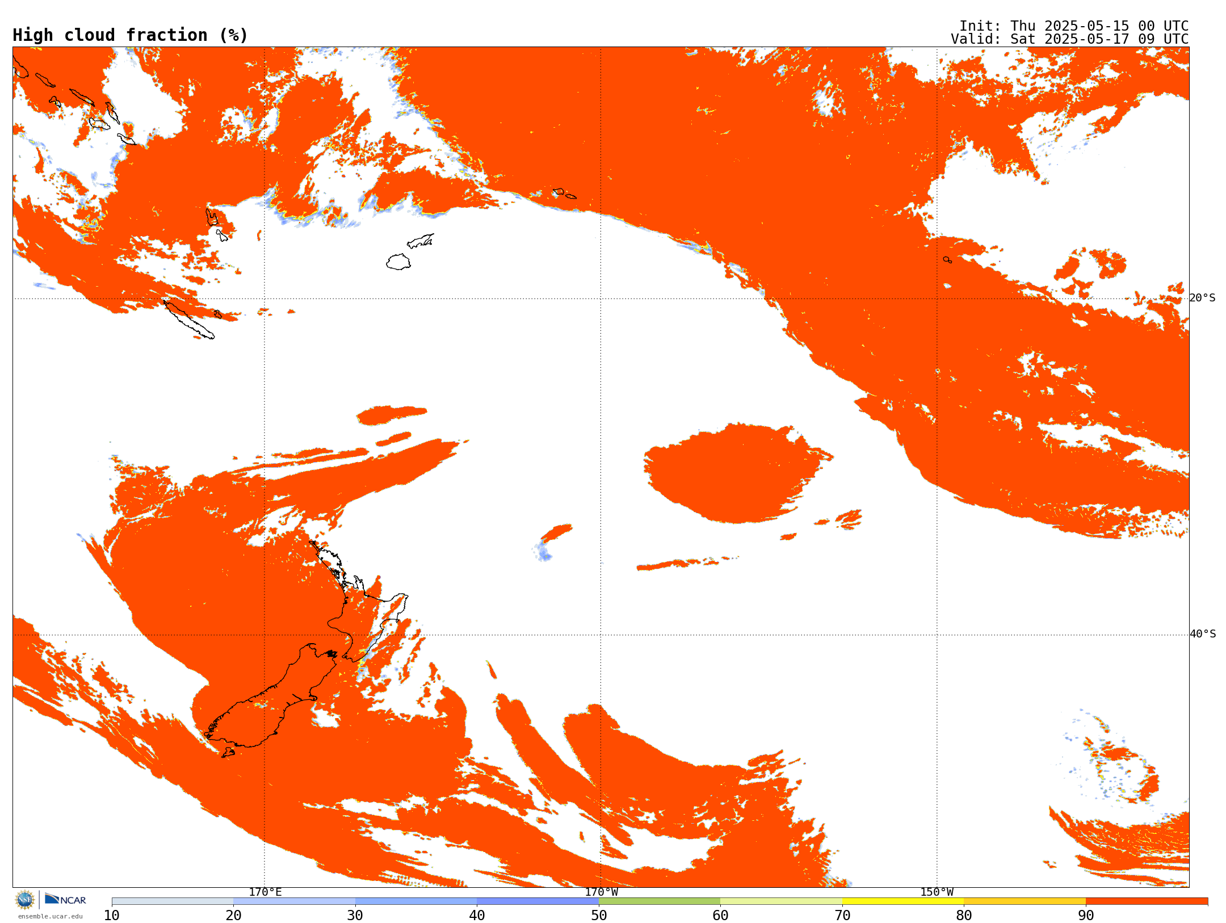Click the 10–20 pale gray colorbar segment
Viewport: 1226px width, 923px height.
coord(173,901)
